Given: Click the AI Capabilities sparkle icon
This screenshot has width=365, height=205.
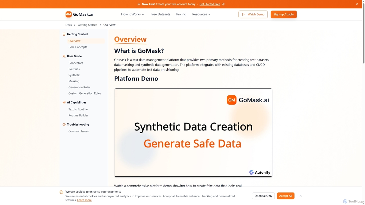Looking at the screenshot, I should tap(64, 102).
